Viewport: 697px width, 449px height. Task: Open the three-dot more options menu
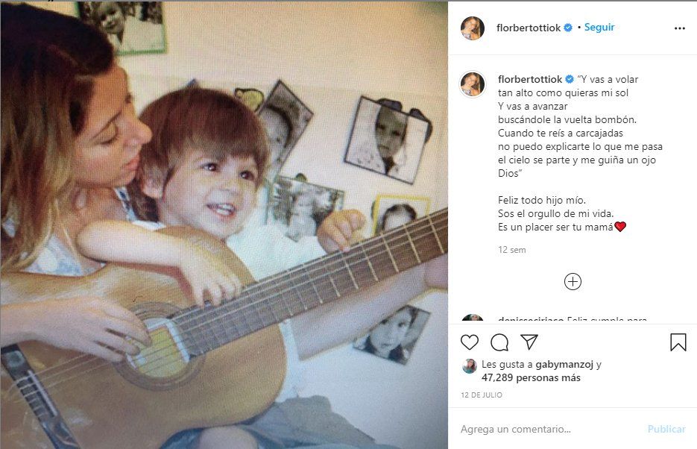click(x=679, y=28)
